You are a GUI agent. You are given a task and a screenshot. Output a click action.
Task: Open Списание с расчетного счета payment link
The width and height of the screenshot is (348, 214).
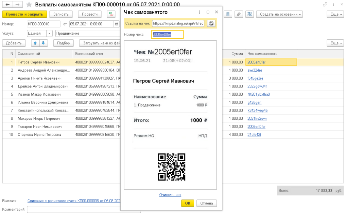tap(74, 201)
